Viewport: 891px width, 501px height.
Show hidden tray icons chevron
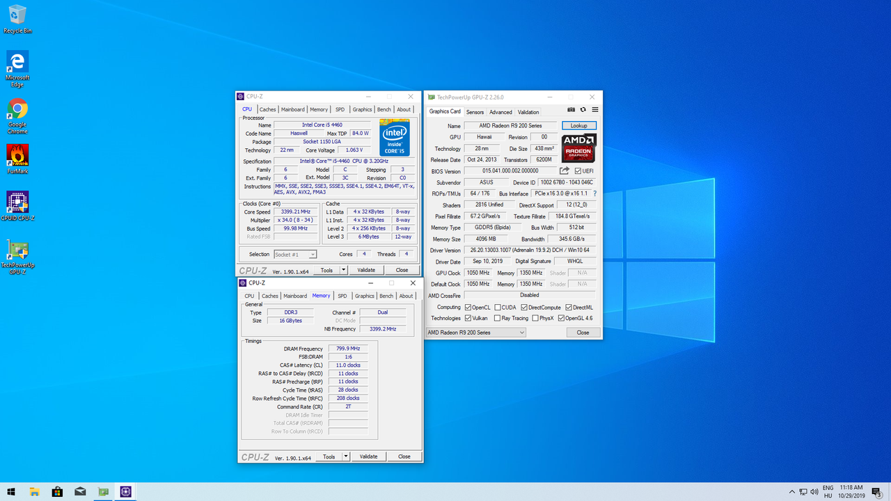pyautogui.click(x=792, y=492)
